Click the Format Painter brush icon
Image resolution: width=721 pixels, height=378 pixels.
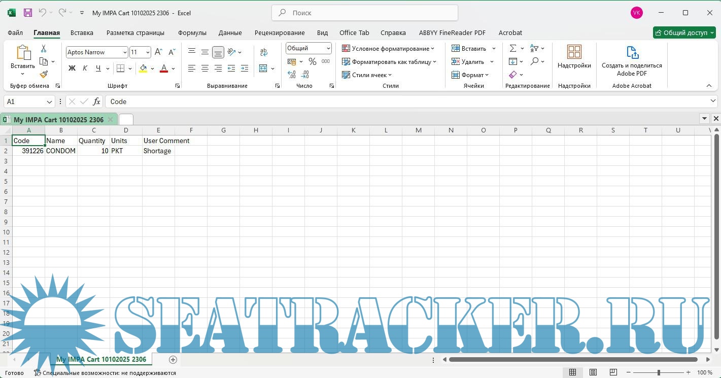(x=44, y=75)
